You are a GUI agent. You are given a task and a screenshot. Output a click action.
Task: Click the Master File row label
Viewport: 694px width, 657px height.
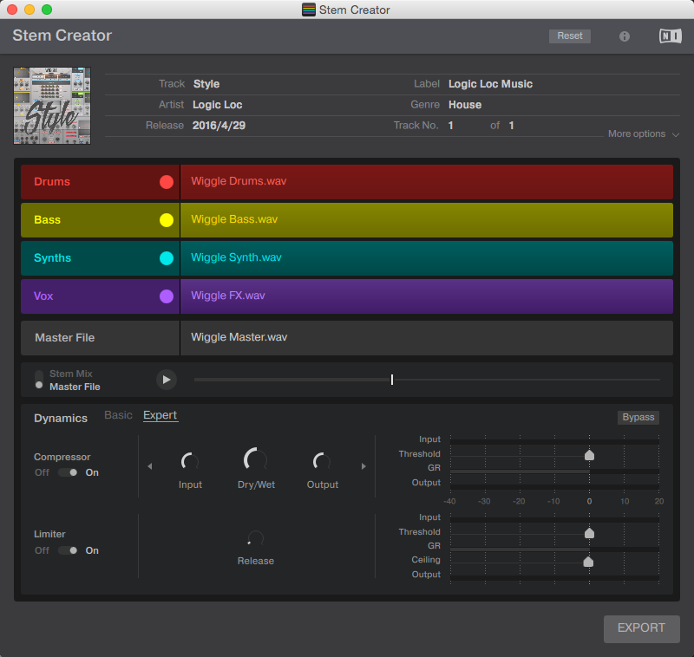coord(64,338)
